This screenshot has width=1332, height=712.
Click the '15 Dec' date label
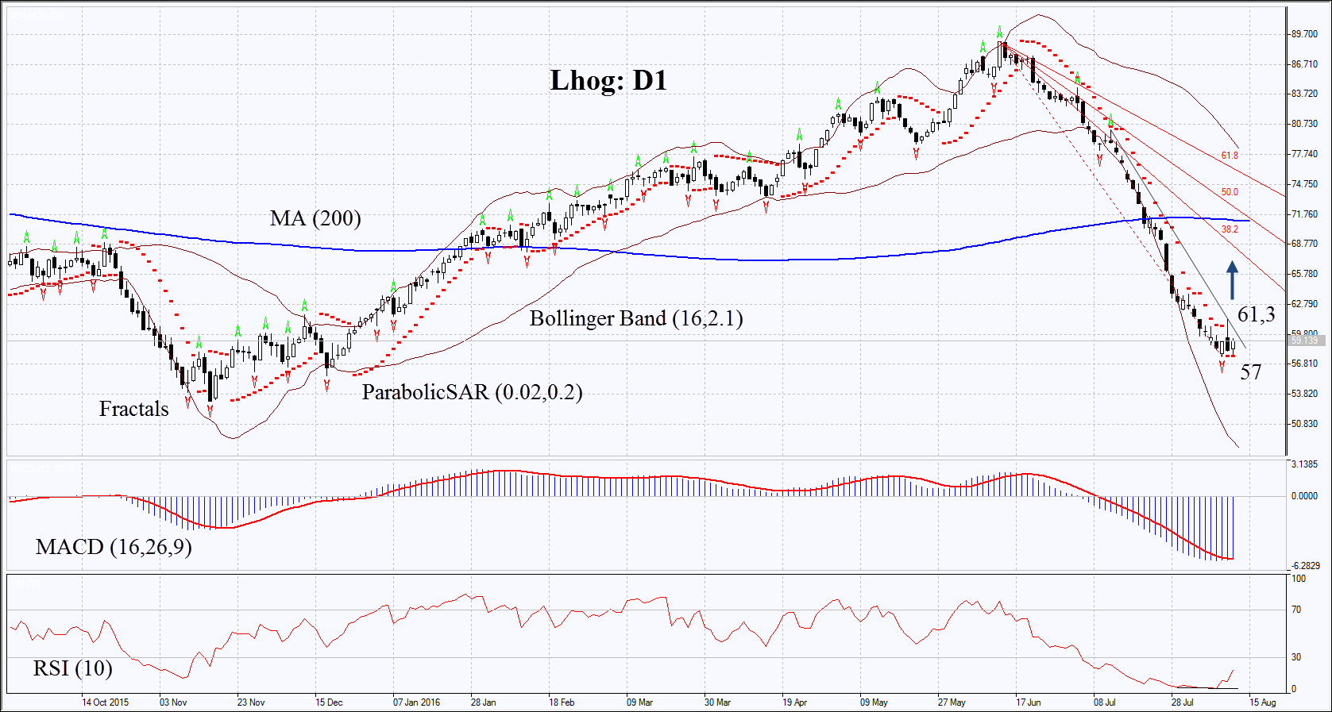point(329,702)
